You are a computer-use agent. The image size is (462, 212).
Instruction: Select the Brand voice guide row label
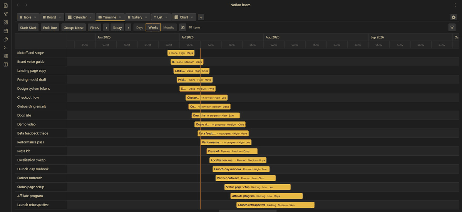coord(31,62)
